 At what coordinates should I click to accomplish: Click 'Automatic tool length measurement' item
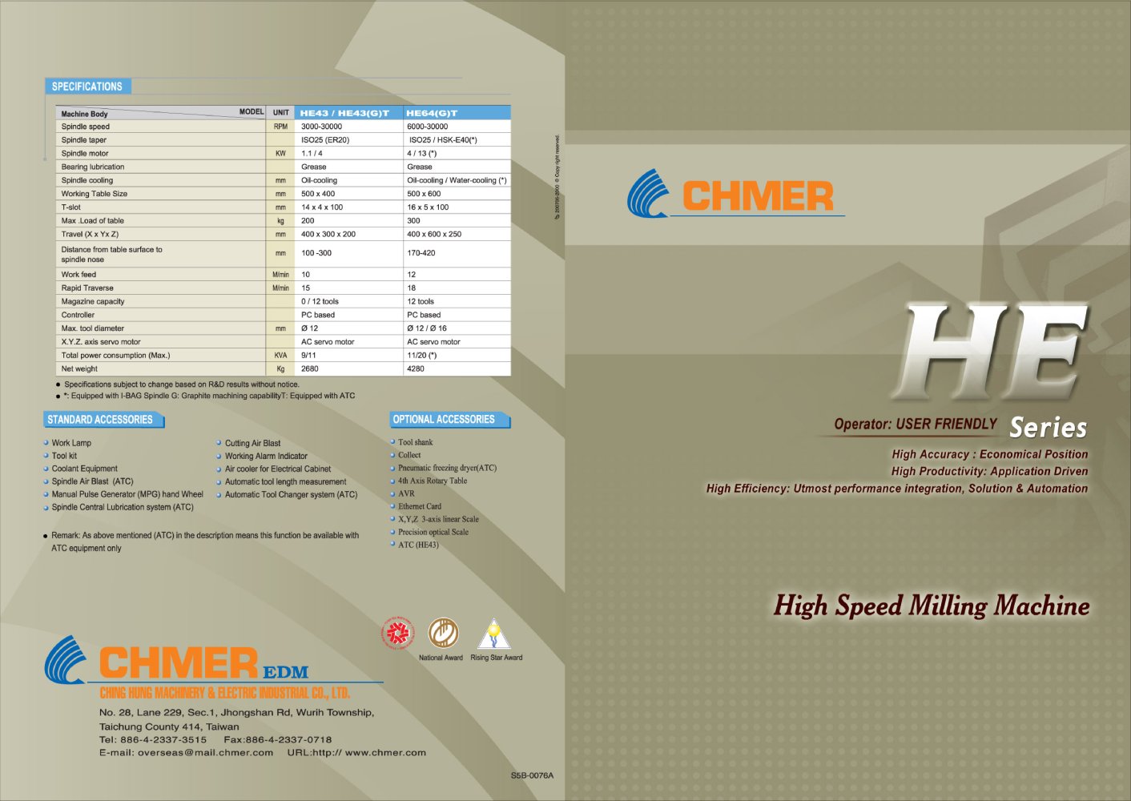[x=286, y=481]
